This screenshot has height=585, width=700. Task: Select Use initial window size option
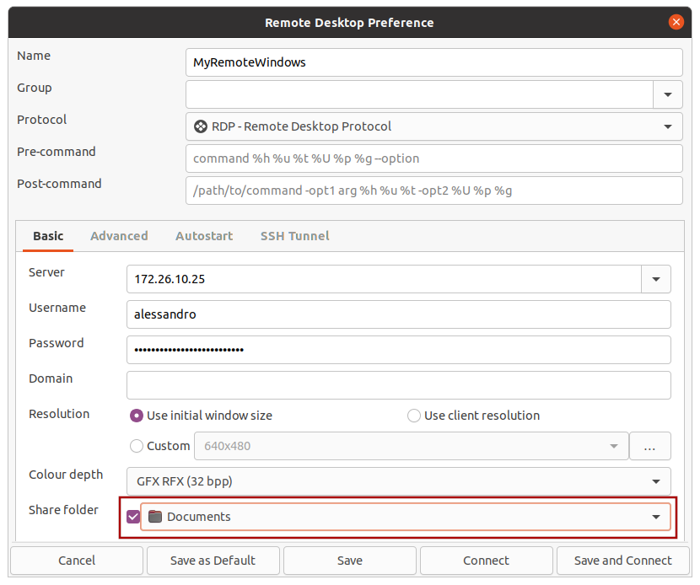click(137, 416)
